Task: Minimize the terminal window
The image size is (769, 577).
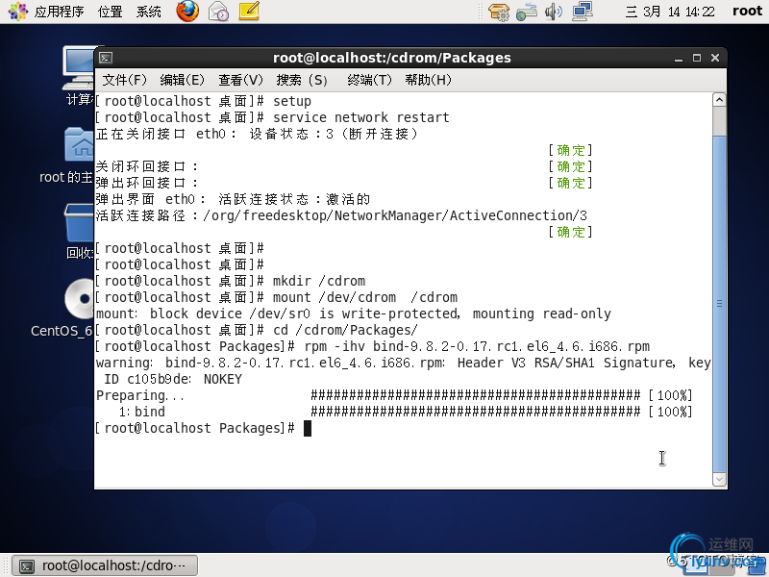Action: pos(679,58)
